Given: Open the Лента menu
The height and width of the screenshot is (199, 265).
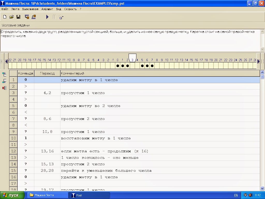Looking at the screenshot, I should click(x=15, y=9).
